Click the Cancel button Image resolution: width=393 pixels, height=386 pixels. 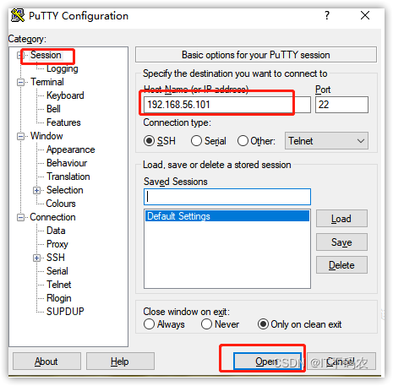click(x=341, y=362)
